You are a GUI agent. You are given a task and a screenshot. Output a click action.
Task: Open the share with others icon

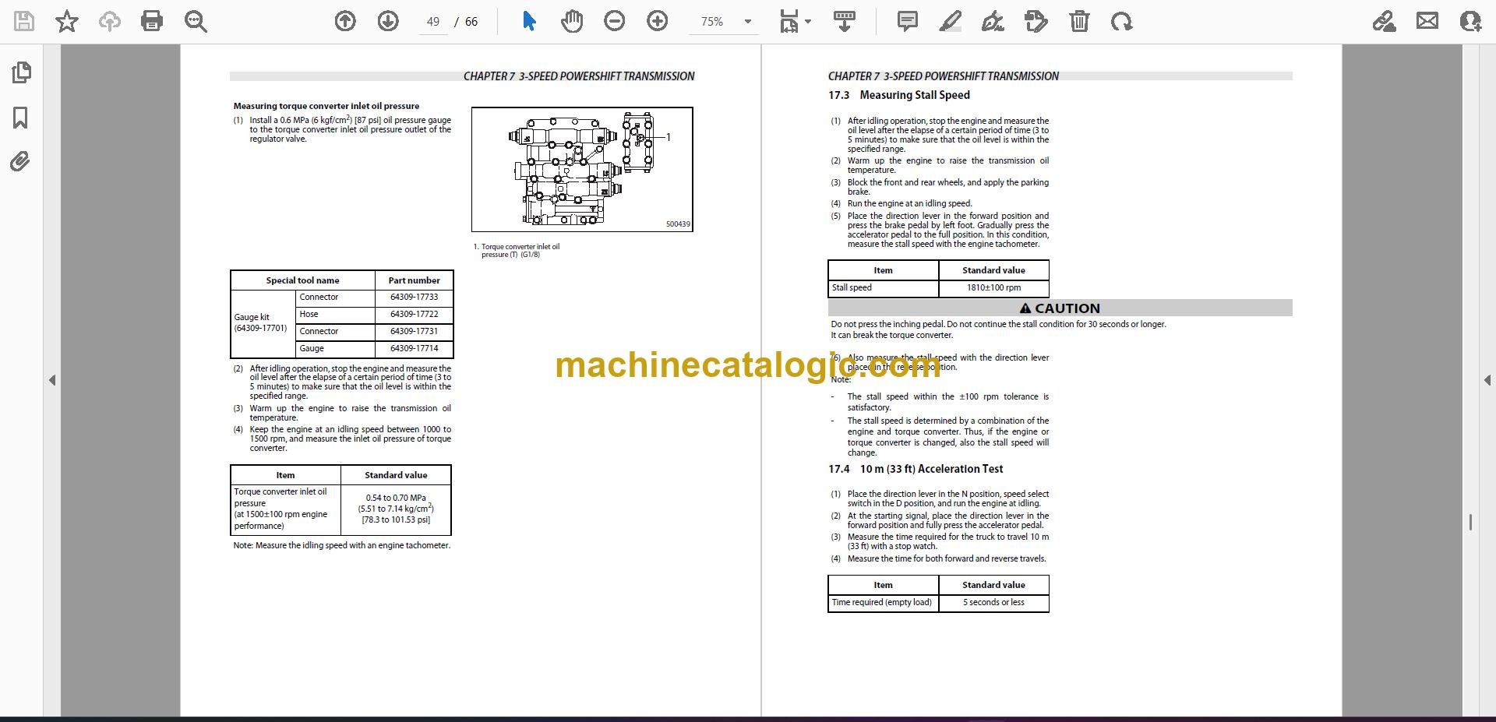tap(1470, 21)
